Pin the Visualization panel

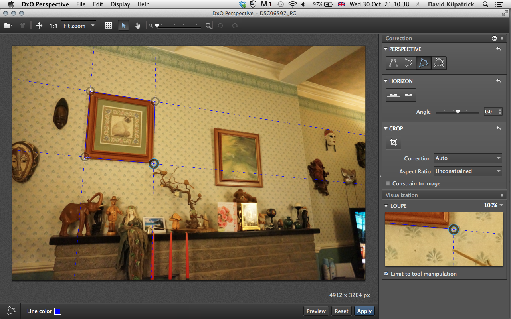pos(502,195)
